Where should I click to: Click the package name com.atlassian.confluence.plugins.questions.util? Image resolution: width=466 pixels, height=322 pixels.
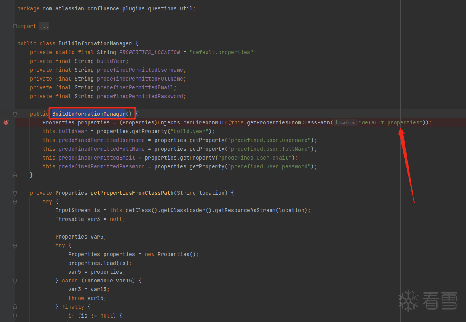click(117, 9)
